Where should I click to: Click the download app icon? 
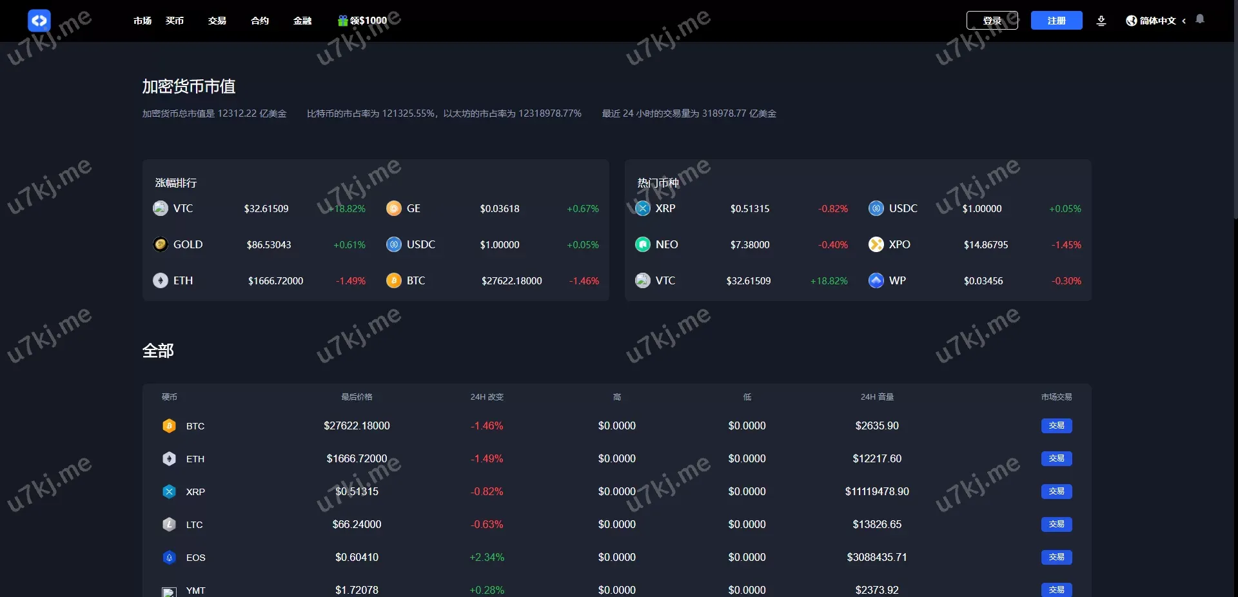point(1101,21)
